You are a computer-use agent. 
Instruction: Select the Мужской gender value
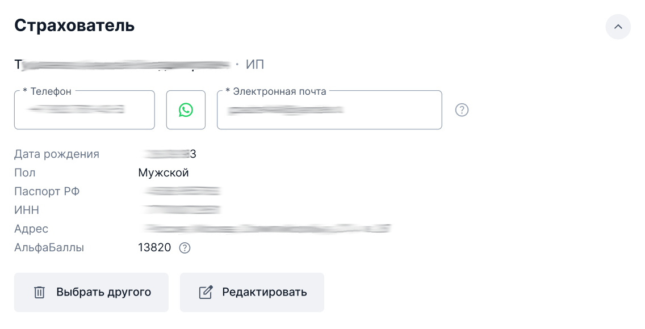point(164,173)
